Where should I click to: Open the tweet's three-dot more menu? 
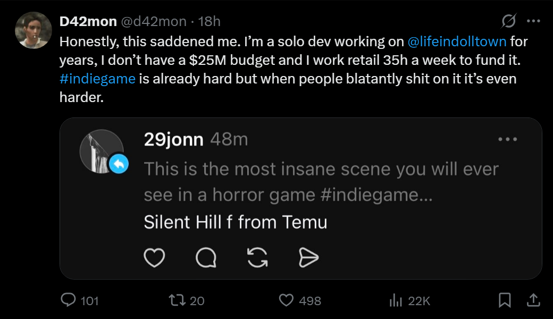point(533,21)
